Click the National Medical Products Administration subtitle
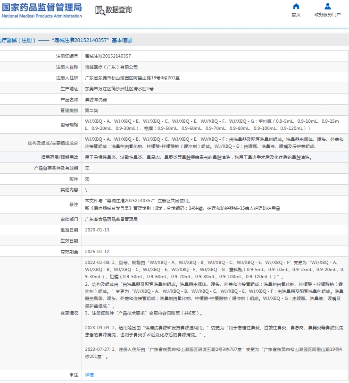Image resolution: width=349 pixels, height=383 pixels. (x=42, y=16)
